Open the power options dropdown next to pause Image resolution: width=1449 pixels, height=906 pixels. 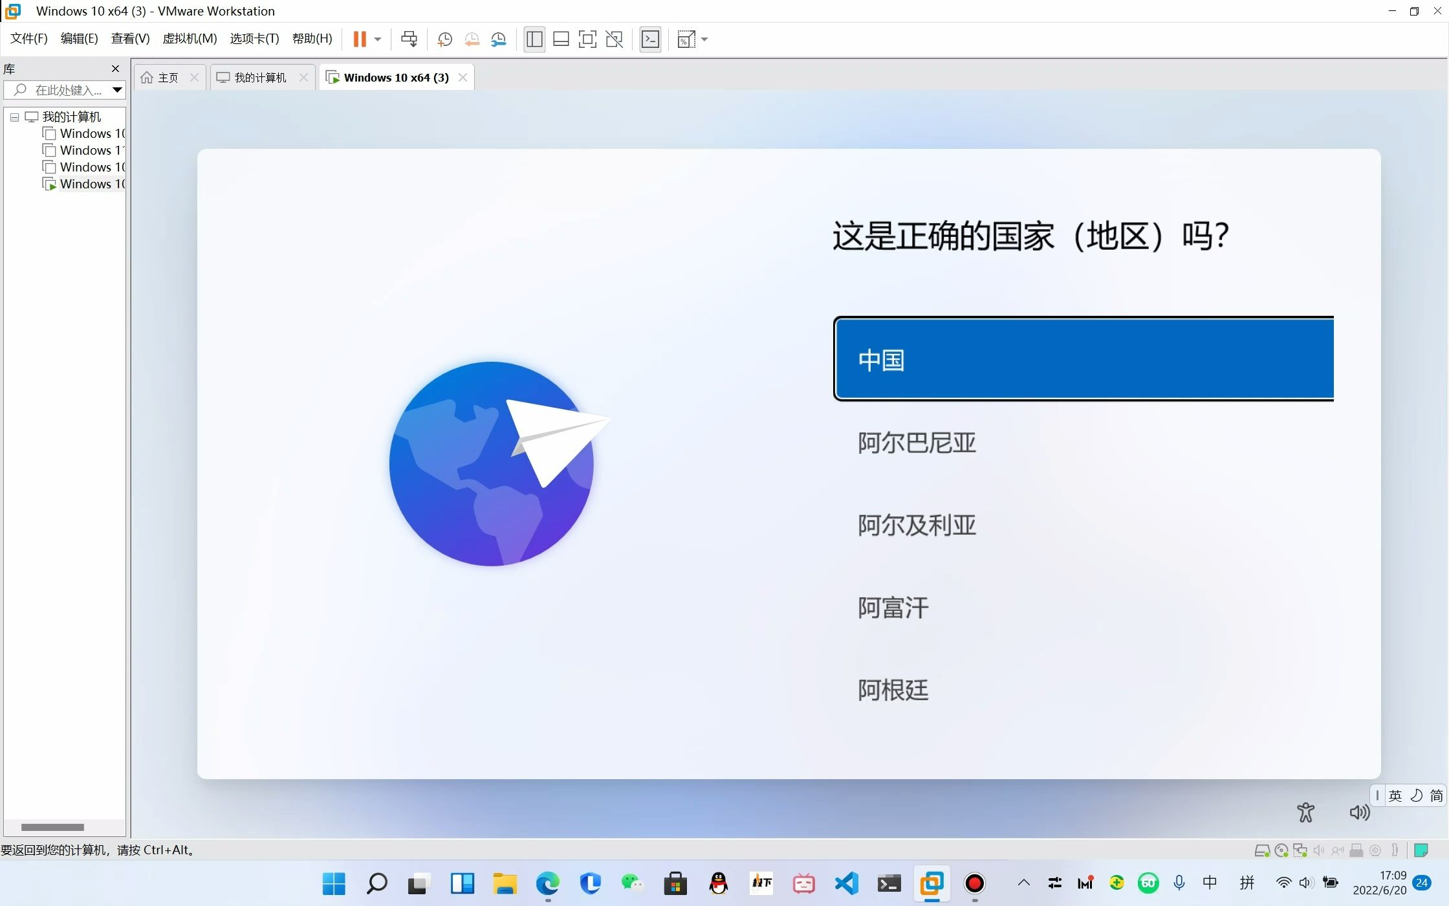click(378, 39)
